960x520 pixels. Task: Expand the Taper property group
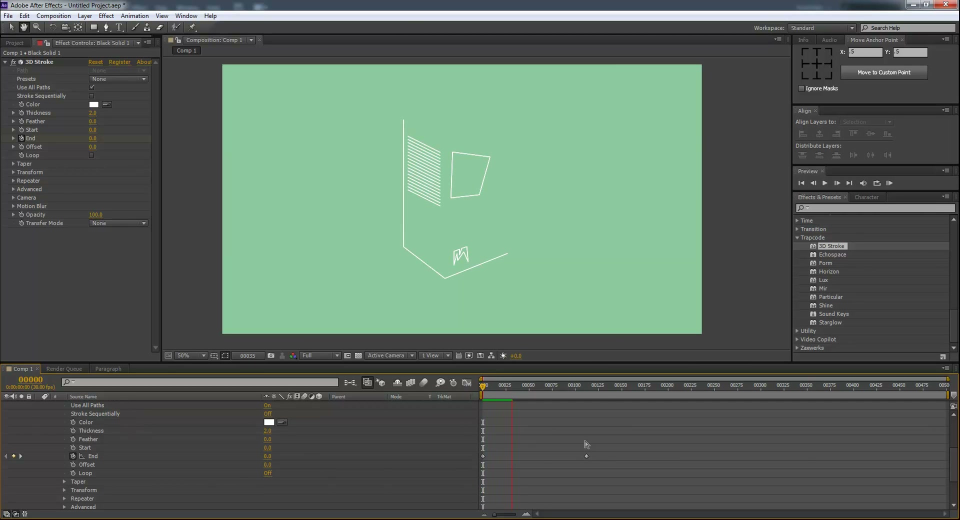(x=13, y=163)
